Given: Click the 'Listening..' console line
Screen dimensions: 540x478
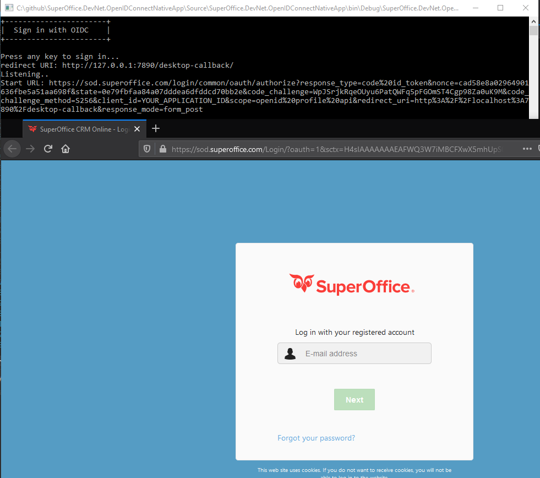Looking at the screenshot, I should (24, 74).
